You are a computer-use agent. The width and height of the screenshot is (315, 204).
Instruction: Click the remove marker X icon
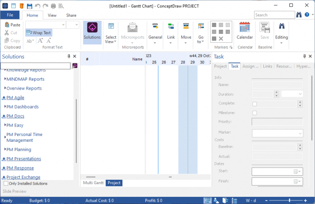tap(221, 39)
